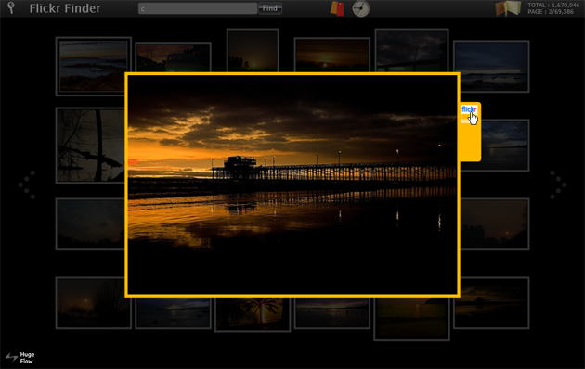Click the flickr link icon on yellow tab
585x369 pixels.
469,113
